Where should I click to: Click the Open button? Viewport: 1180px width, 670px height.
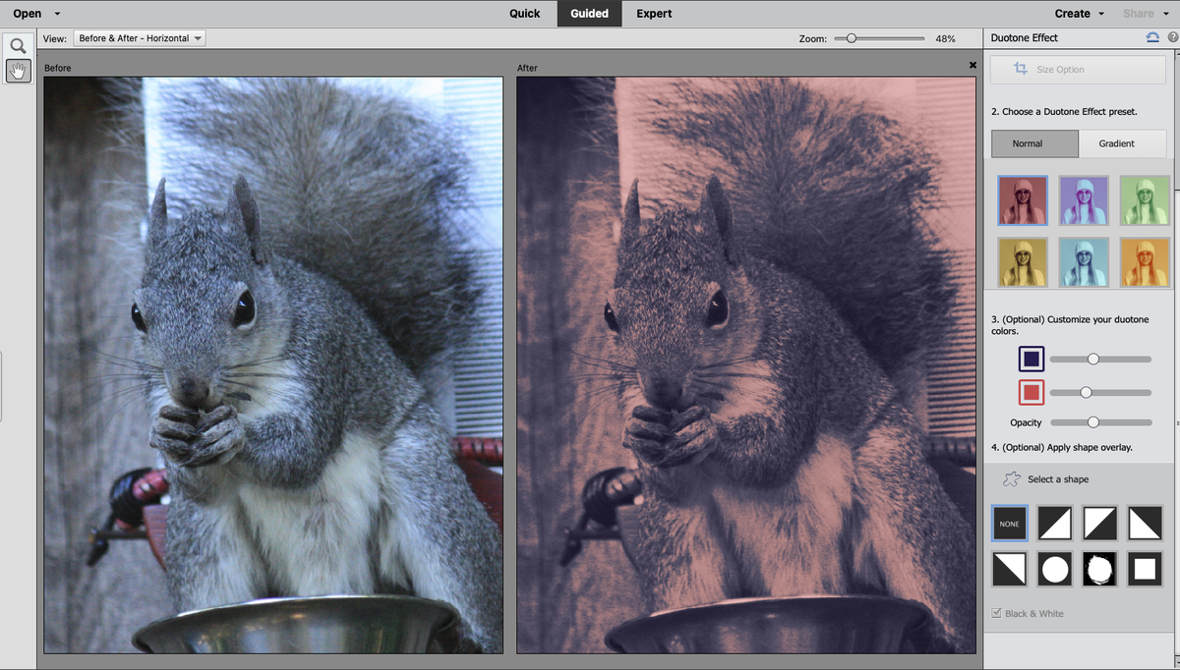point(27,14)
